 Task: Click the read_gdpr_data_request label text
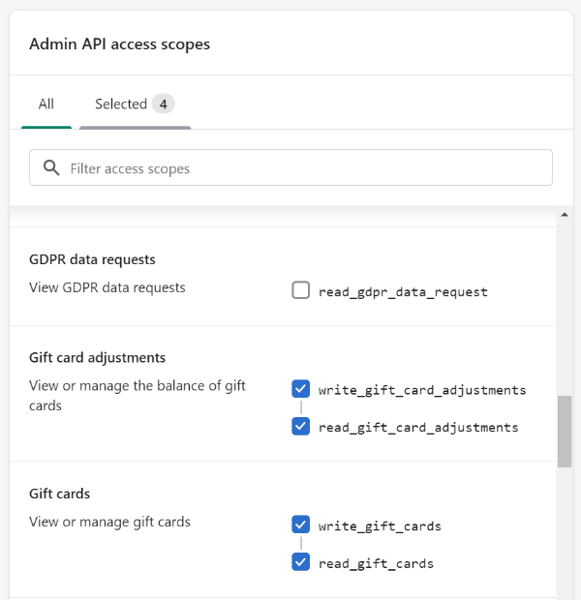403,292
